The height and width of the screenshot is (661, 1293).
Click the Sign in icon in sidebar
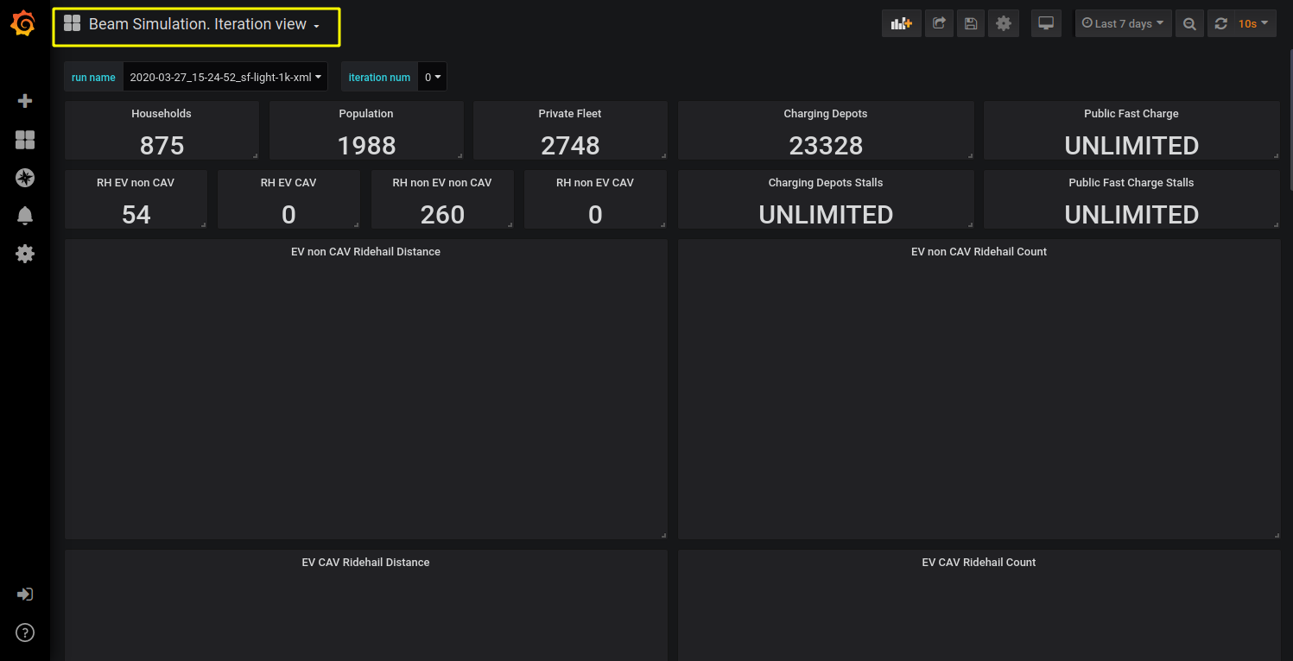(x=25, y=595)
